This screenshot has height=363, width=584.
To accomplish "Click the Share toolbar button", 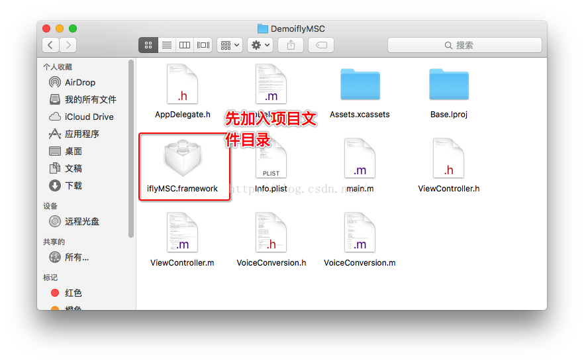I will click(x=291, y=45).
